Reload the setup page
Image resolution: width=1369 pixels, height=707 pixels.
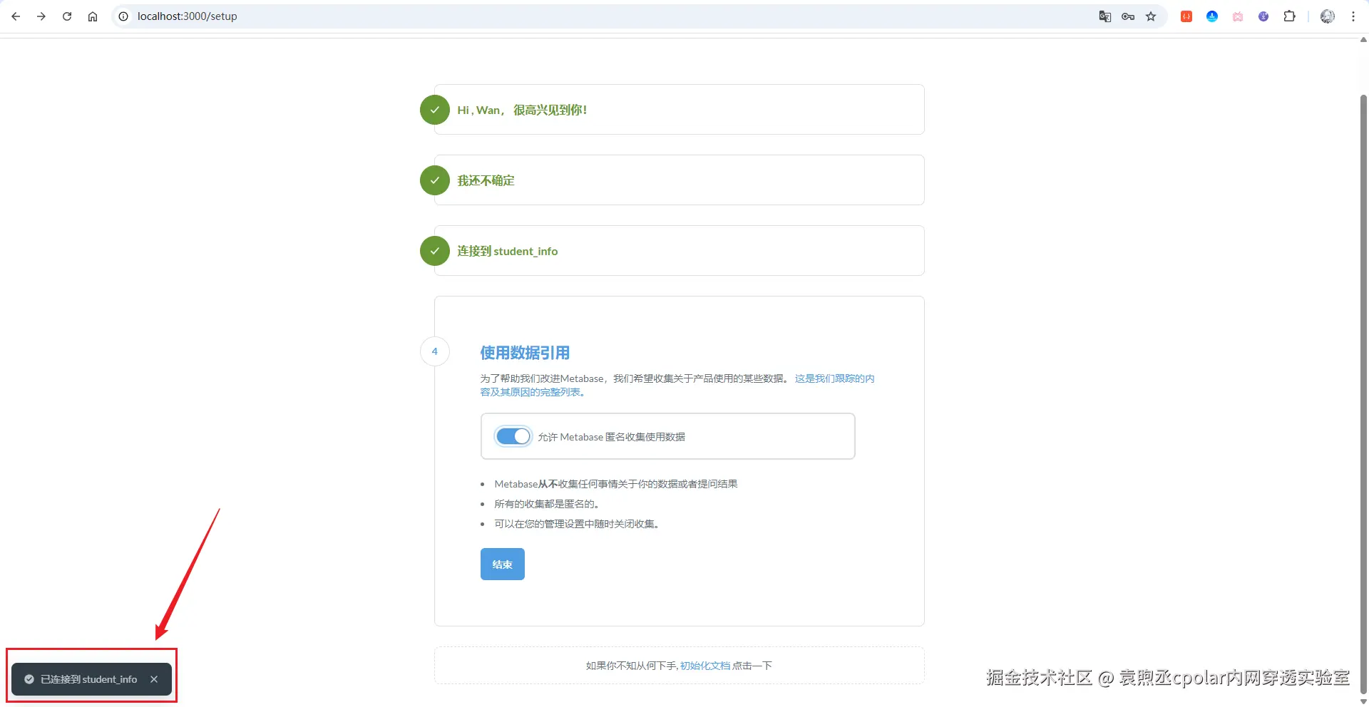coord(67,16)
